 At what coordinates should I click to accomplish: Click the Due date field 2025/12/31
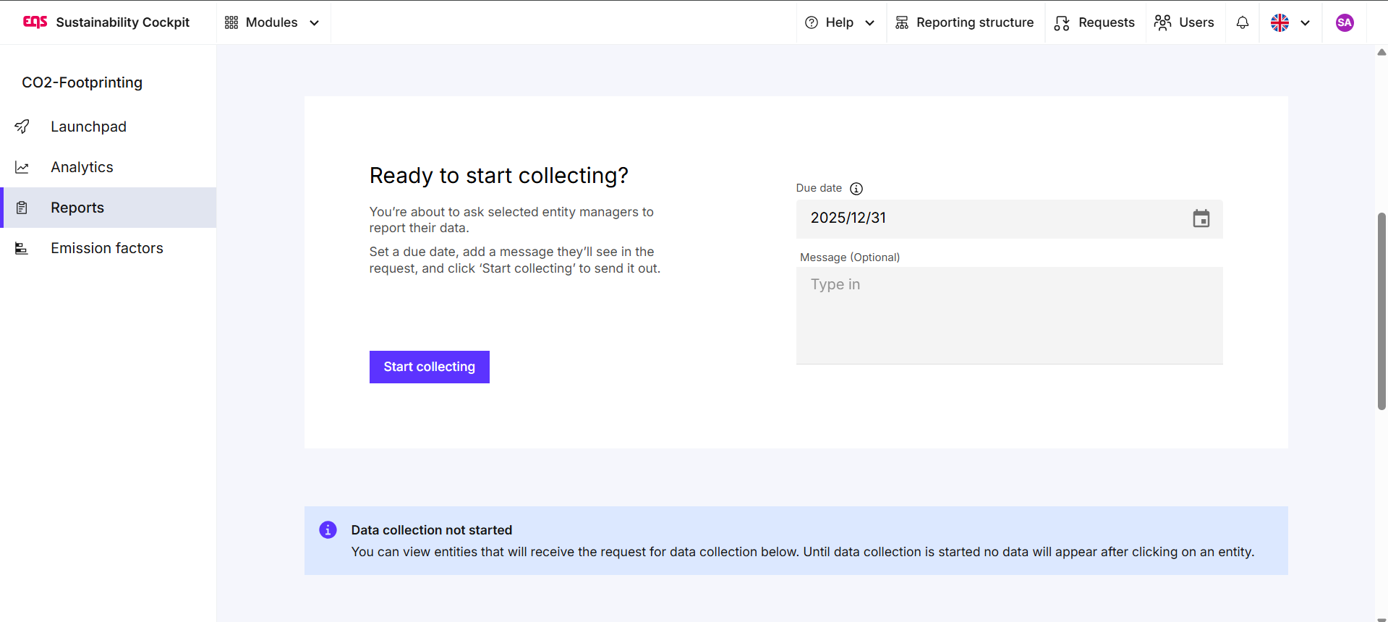click(1009, 218)
